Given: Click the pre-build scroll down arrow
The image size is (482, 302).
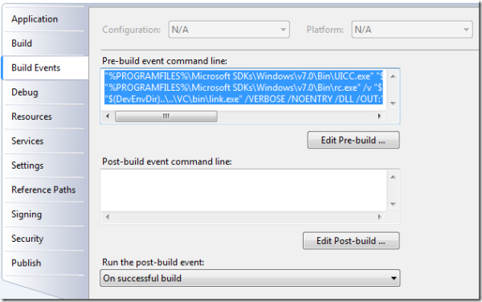Looking at the screenshot, I should coord(393,104).
